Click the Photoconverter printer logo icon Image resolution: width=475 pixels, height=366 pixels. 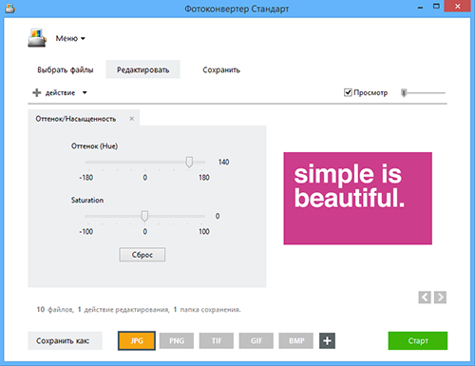click(x=37, y=38)
